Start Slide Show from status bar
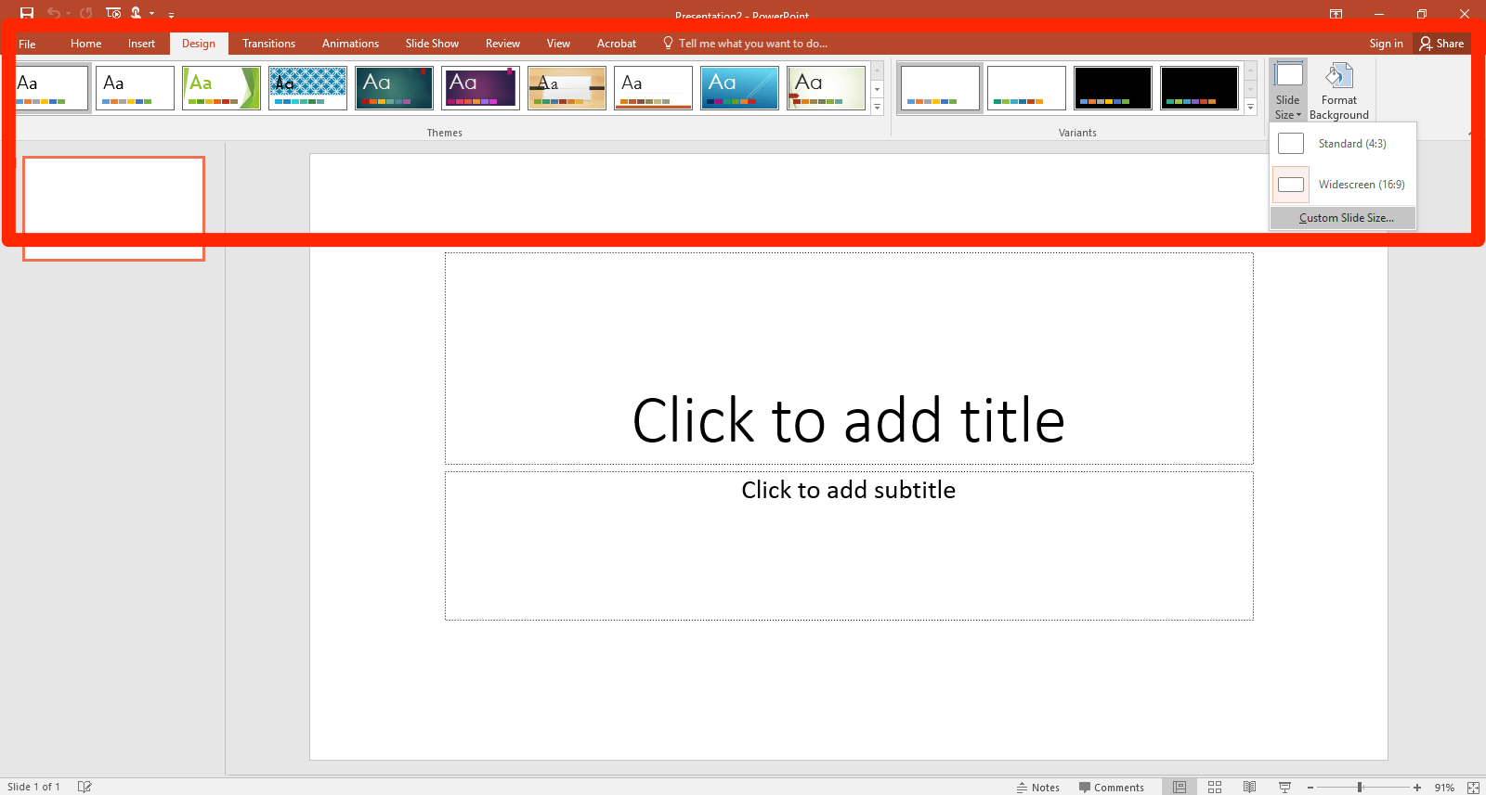The width and height of the screenshot is (1486, 795). point(1285,787)
